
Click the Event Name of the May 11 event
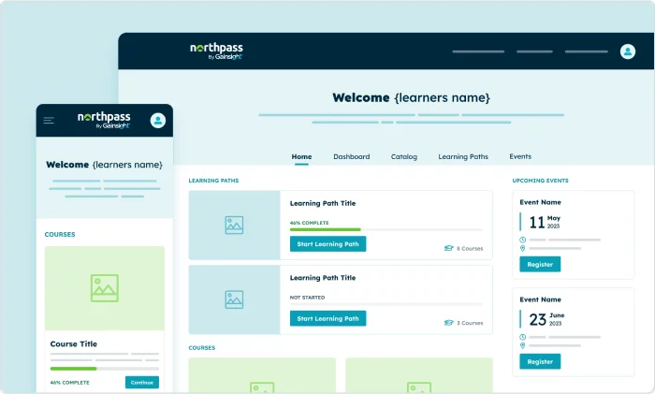540,202
